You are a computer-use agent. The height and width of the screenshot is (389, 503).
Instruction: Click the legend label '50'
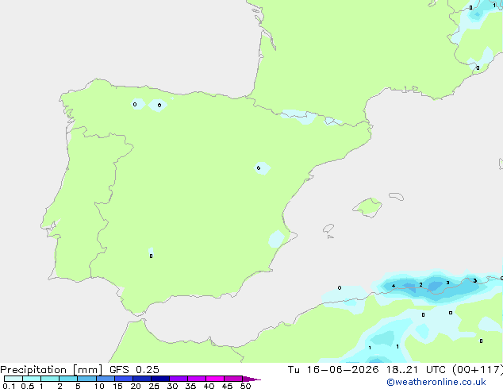point(245,386)
